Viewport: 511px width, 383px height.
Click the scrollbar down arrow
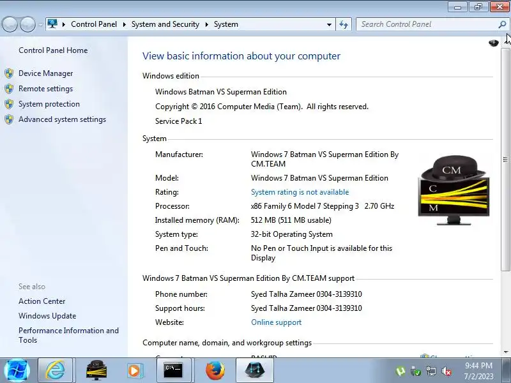pos(506,352)
